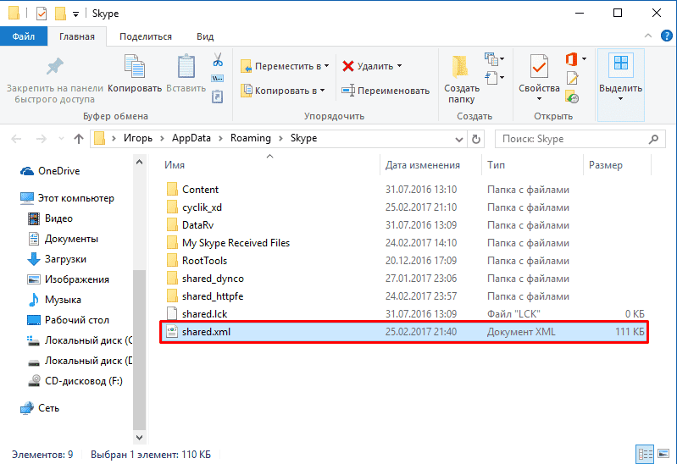Click the Выделить select icon

point(621,64)
